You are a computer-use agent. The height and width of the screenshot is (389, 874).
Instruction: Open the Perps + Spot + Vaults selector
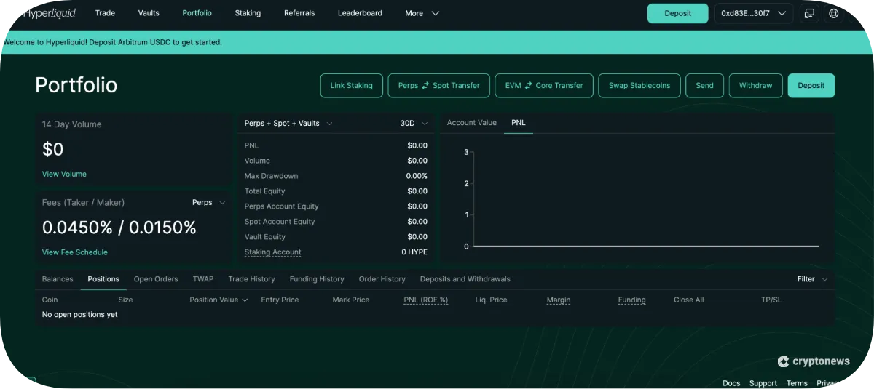pyautogui.click(x=288, y=124)
